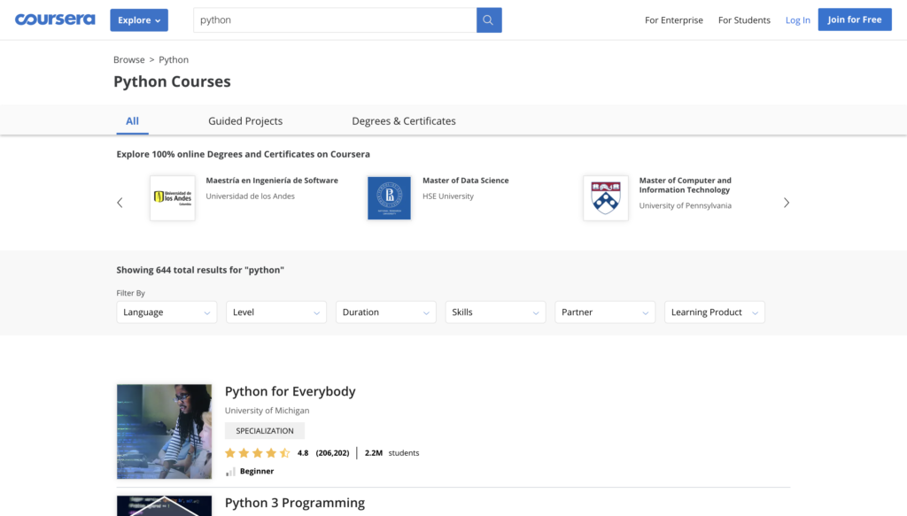Open For Students link
This screenshot has height=516, width=907.
click(744, 20)
